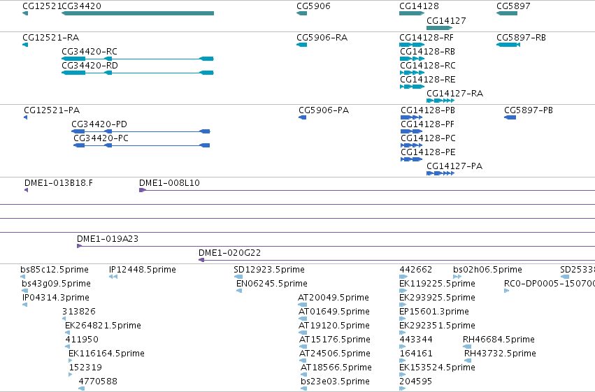
Task: Select transcript CG12521-RA
Action: pos(25,45)
